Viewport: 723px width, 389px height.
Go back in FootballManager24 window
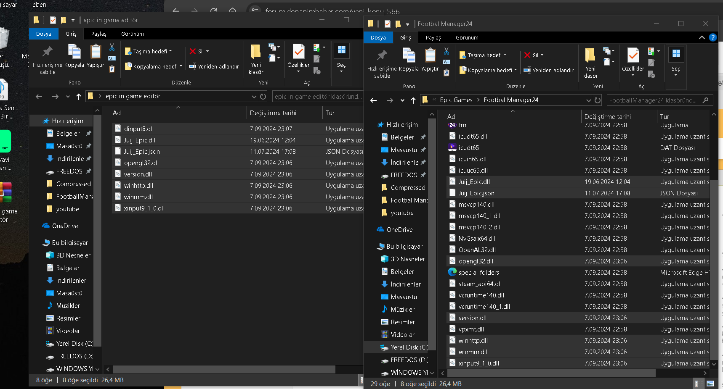(x=374, y=100)
